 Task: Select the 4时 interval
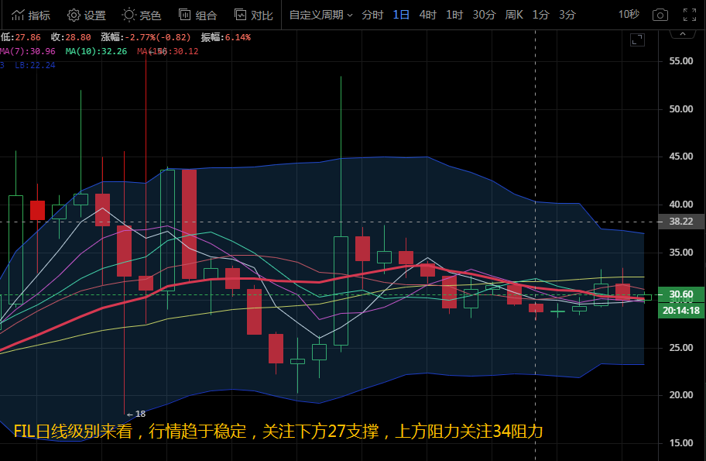(427, 15)
